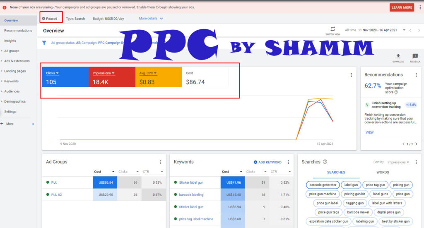Image resolution: width=424 pixels, height=228 pixels.
Task: Click the filter funnel icon
Action: [x=44, y=43]
